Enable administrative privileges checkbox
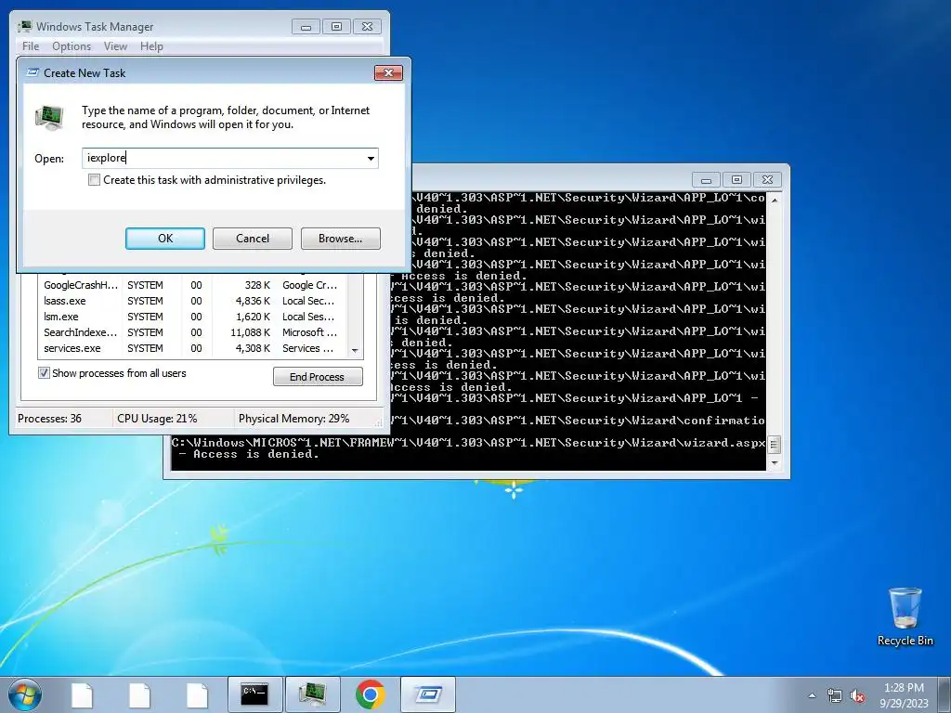 tap(94, 180)
